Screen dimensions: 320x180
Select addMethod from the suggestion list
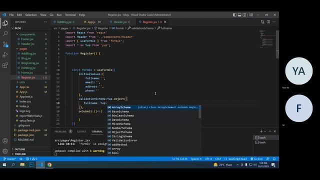pos(153,144)
